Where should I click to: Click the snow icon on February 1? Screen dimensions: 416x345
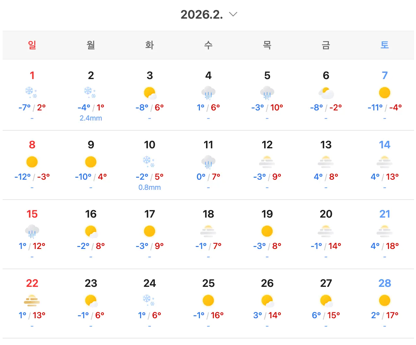[x=32, y=92]
